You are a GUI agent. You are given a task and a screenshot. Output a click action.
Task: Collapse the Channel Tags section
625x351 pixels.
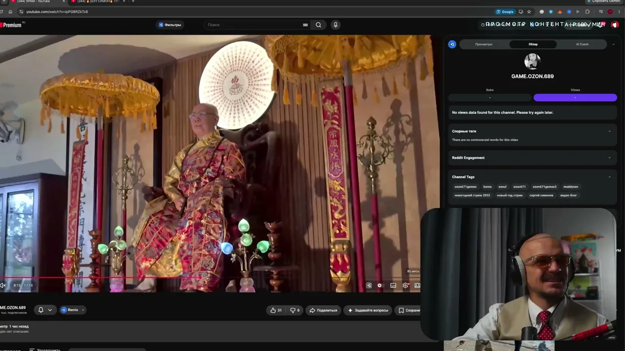(x=609, y=177)
